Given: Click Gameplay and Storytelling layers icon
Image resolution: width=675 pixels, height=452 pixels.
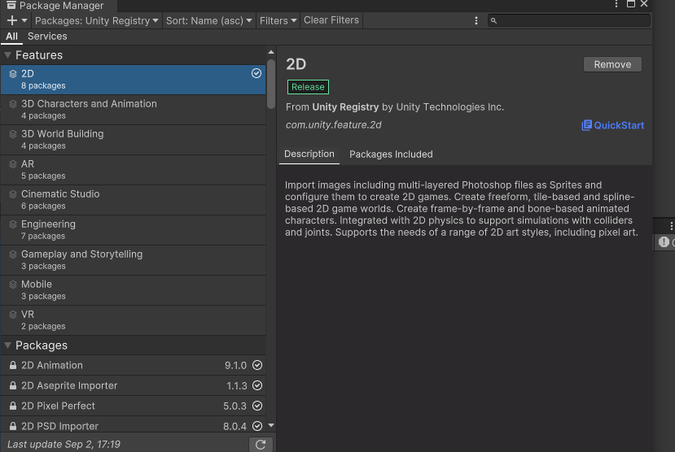Looking at the screenshot, I should coord(13,254).
